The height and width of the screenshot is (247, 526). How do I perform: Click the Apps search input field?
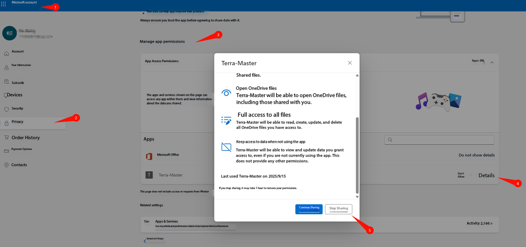439,140
